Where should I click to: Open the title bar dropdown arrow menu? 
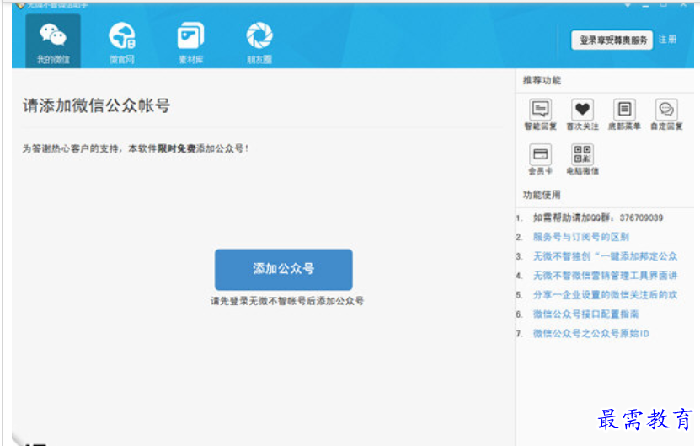[628, 5]
